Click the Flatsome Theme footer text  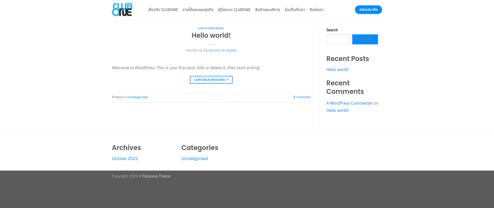(x=156, y=176)
